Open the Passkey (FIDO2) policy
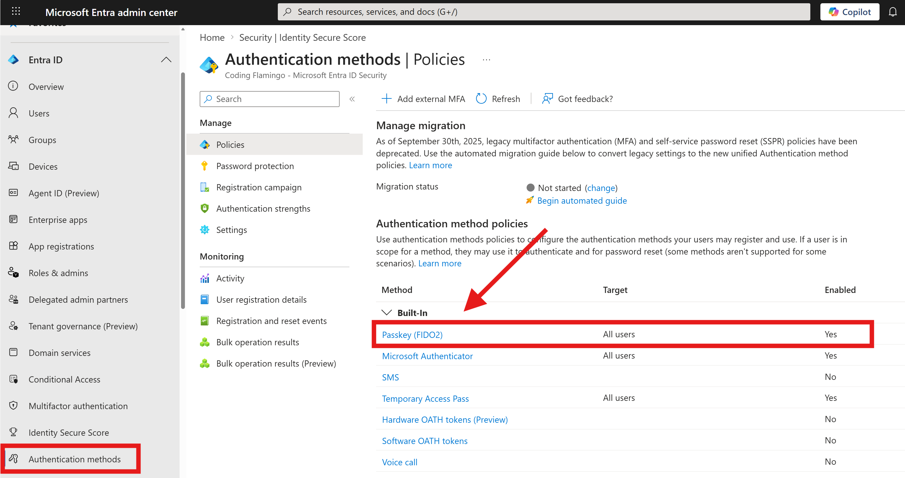The width and height of the screenshot is (905, 478). click(412, 334)
